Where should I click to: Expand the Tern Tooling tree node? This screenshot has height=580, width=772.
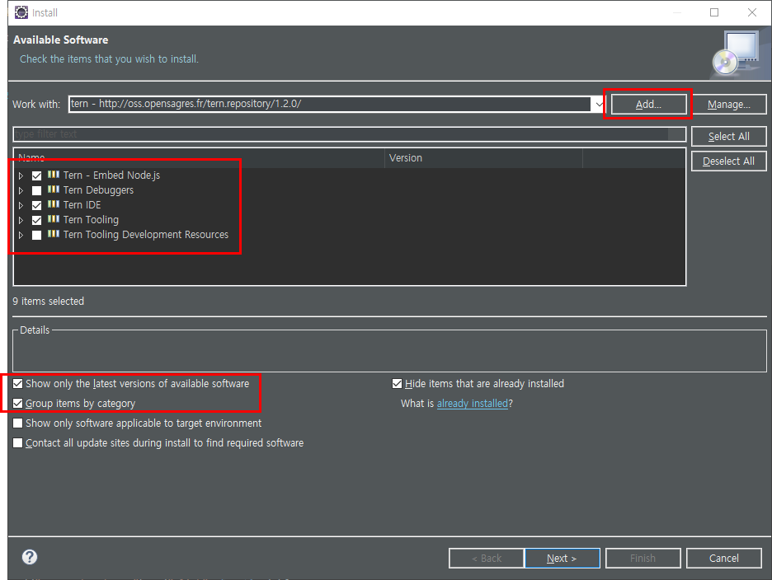[x=21, y=220]
